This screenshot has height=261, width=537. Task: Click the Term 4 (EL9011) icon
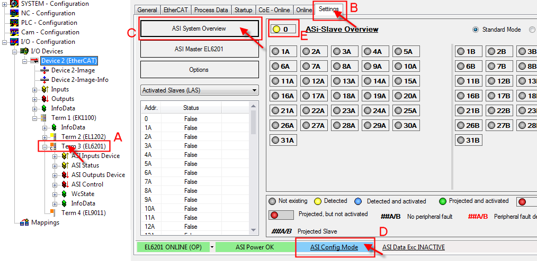(52, 212)
